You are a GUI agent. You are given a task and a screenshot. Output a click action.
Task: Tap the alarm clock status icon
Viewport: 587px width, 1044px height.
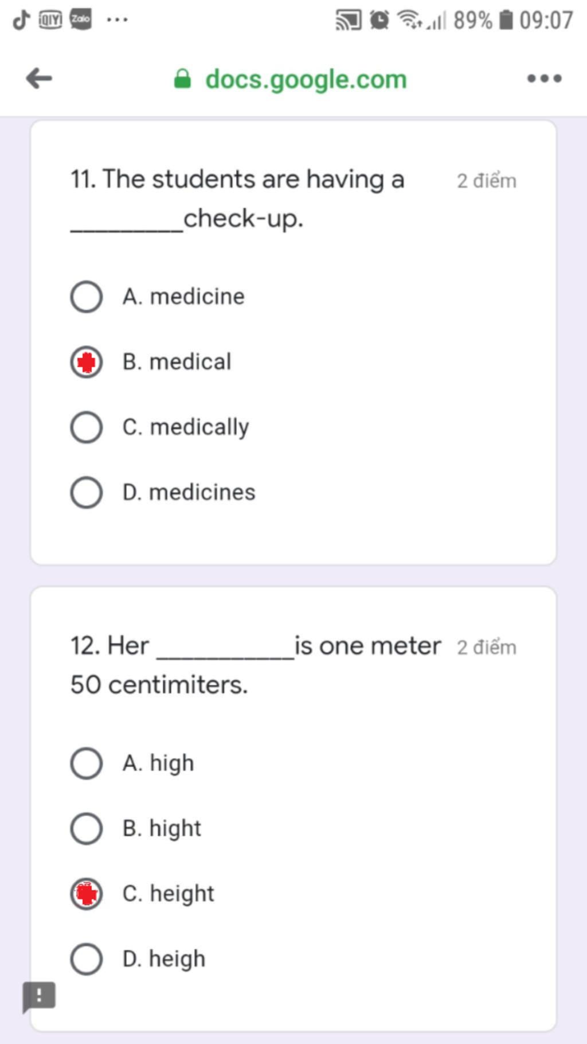pyautogui.click(x=379, y=20)
